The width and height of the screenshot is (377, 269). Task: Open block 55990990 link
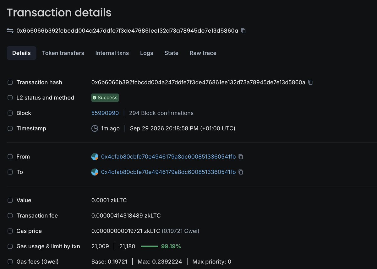(105, 113)
